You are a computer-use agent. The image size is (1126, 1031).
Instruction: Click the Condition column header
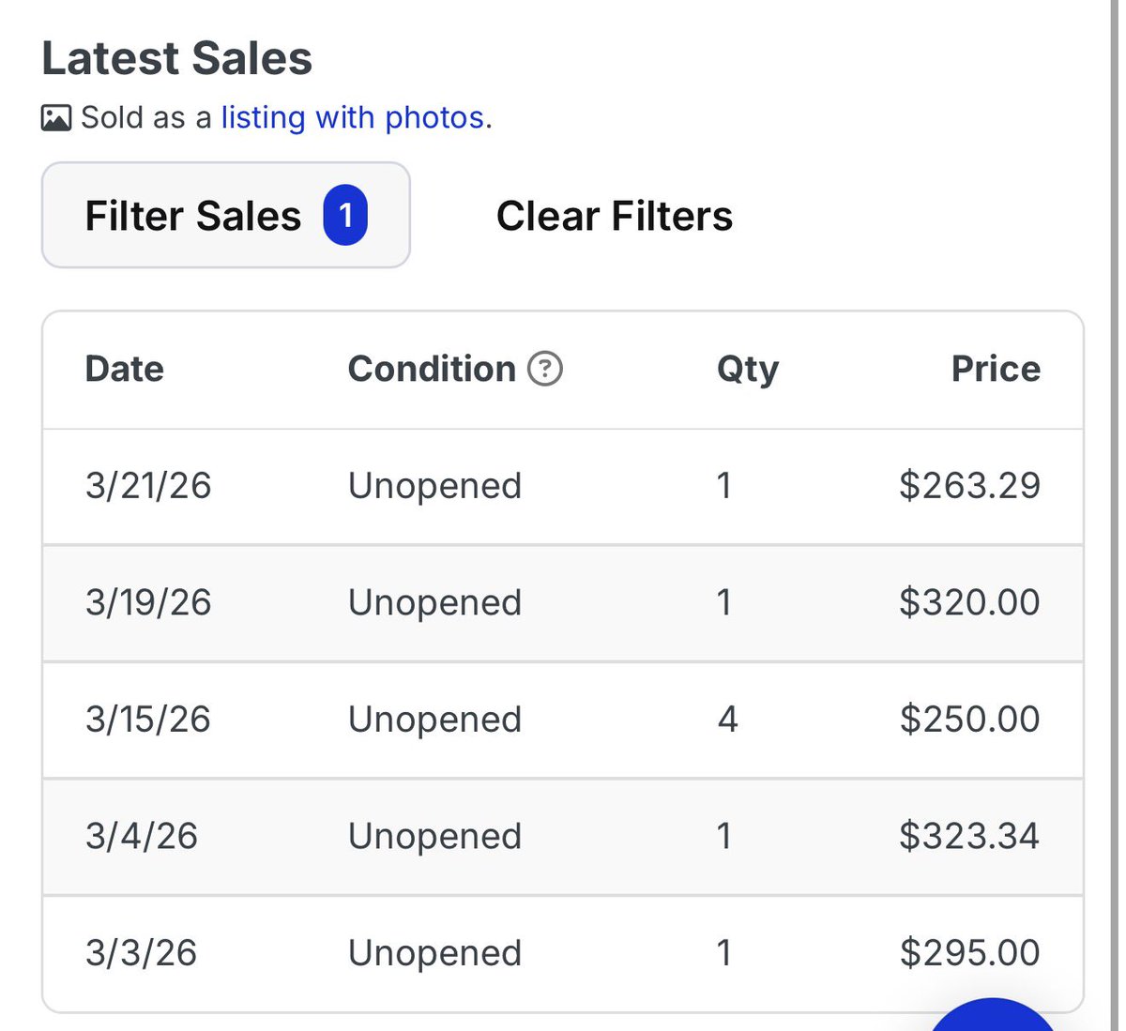pos(432,369)
